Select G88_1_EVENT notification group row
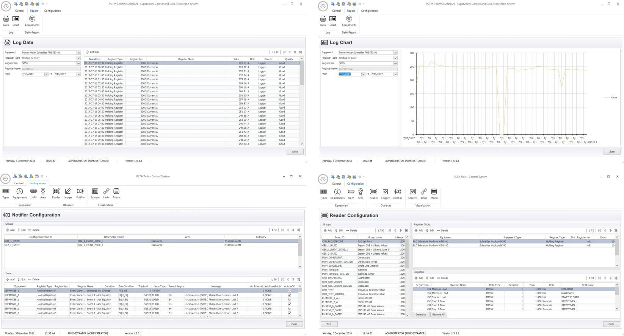The width and height of the screenshot is (624, 336). 151,241
